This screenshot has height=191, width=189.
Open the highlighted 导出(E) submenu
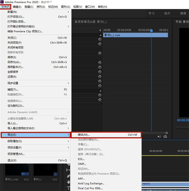[x=36, y=135]
